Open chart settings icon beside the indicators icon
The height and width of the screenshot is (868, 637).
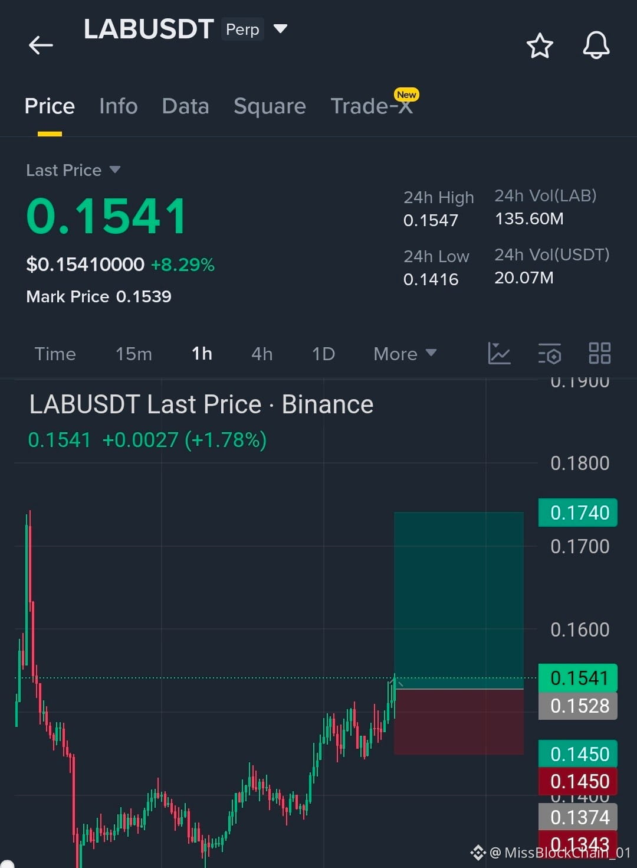550,353
